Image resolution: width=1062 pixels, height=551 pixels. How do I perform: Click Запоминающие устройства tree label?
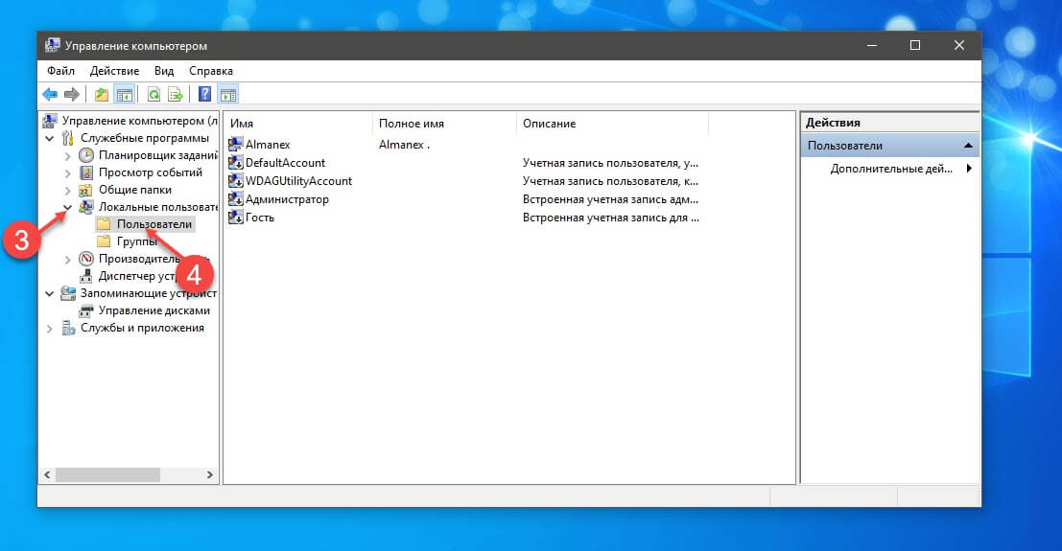[x=149, y=293]
